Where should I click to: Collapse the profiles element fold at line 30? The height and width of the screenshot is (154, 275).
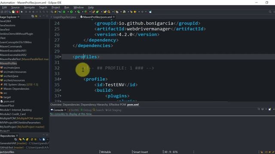pyautogui.click(x=61, y=57)
